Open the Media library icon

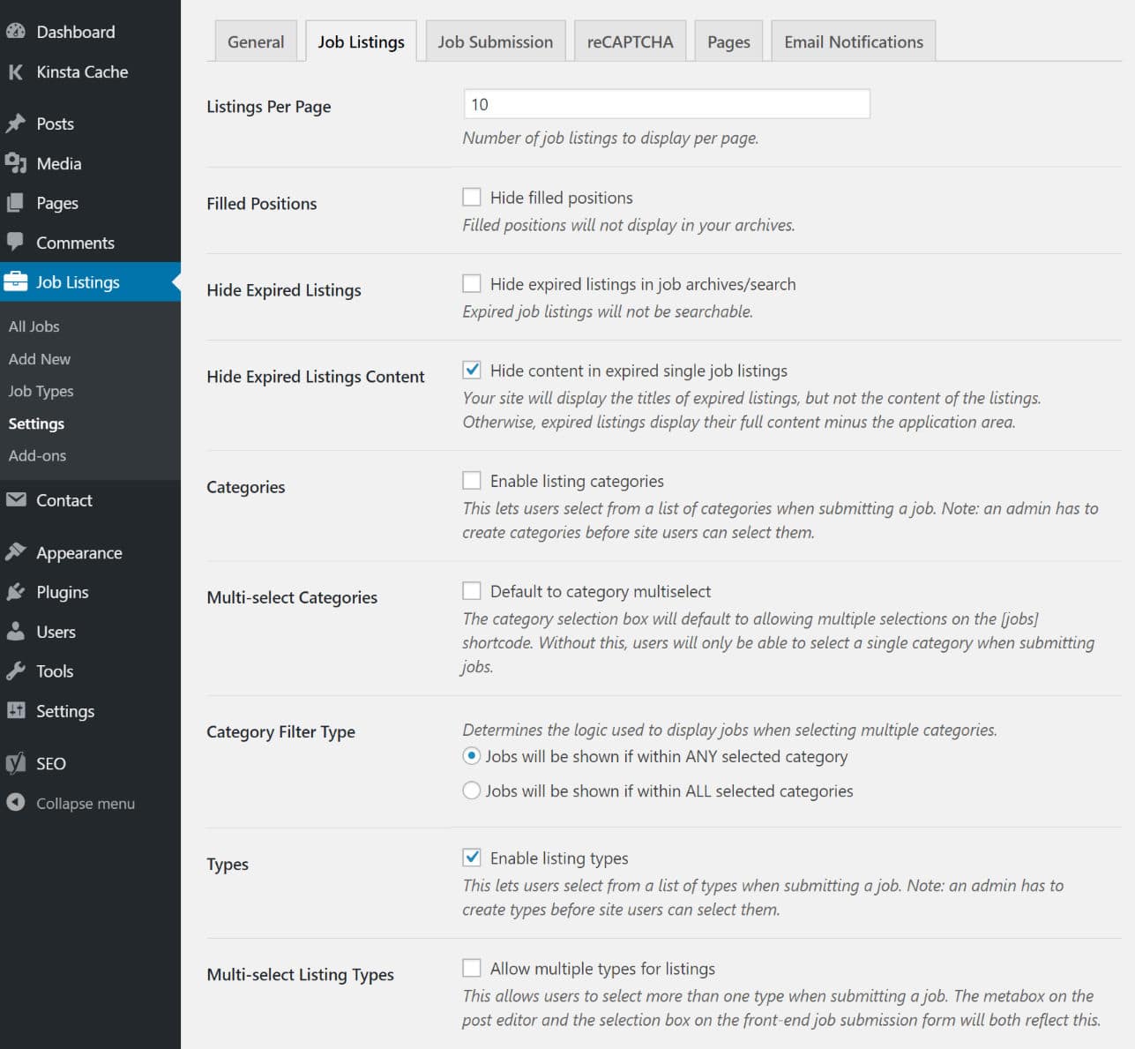[x=16, y=163]
